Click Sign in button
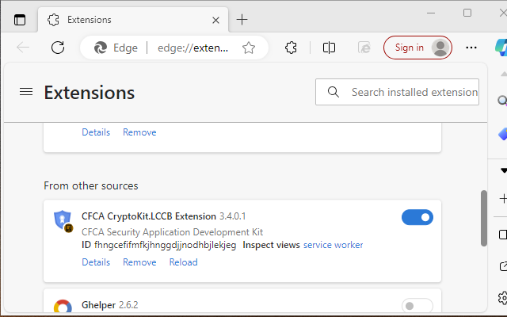Screen dimensions: 507x317 (x=417, y=48)
